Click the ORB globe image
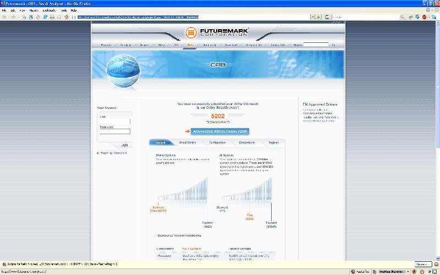Image resolution: width=440 pixels, height=275 pixels. pyautogui.click(x=123, y=71)
